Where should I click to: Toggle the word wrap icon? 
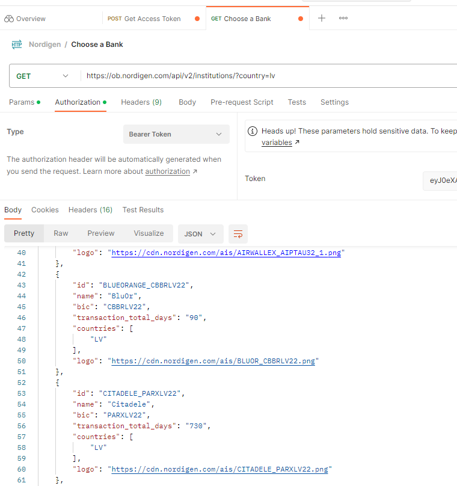(x=238, y=234)
